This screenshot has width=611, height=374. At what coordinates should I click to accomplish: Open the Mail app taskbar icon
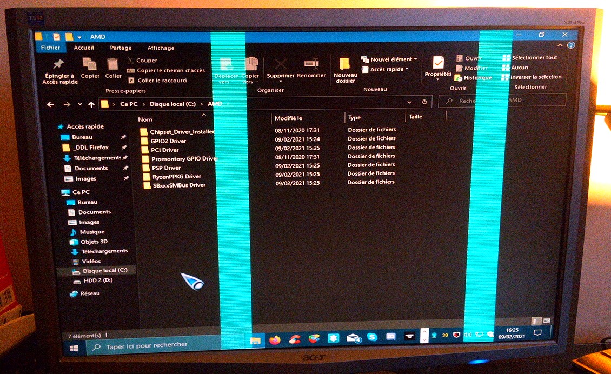[x=353, y=338]
